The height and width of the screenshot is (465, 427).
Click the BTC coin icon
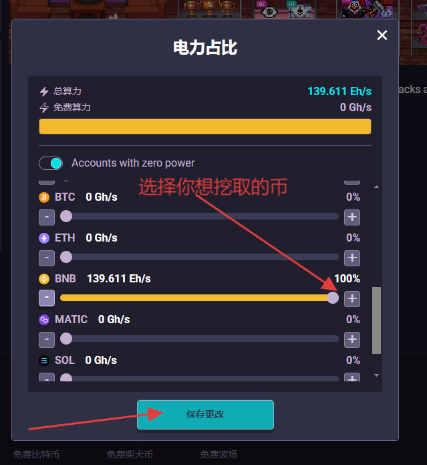coord(44,197)
